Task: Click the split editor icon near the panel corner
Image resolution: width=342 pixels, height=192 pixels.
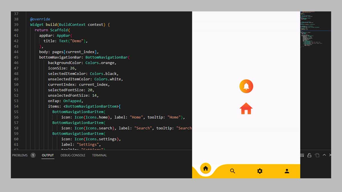Action: pos(317,155)
